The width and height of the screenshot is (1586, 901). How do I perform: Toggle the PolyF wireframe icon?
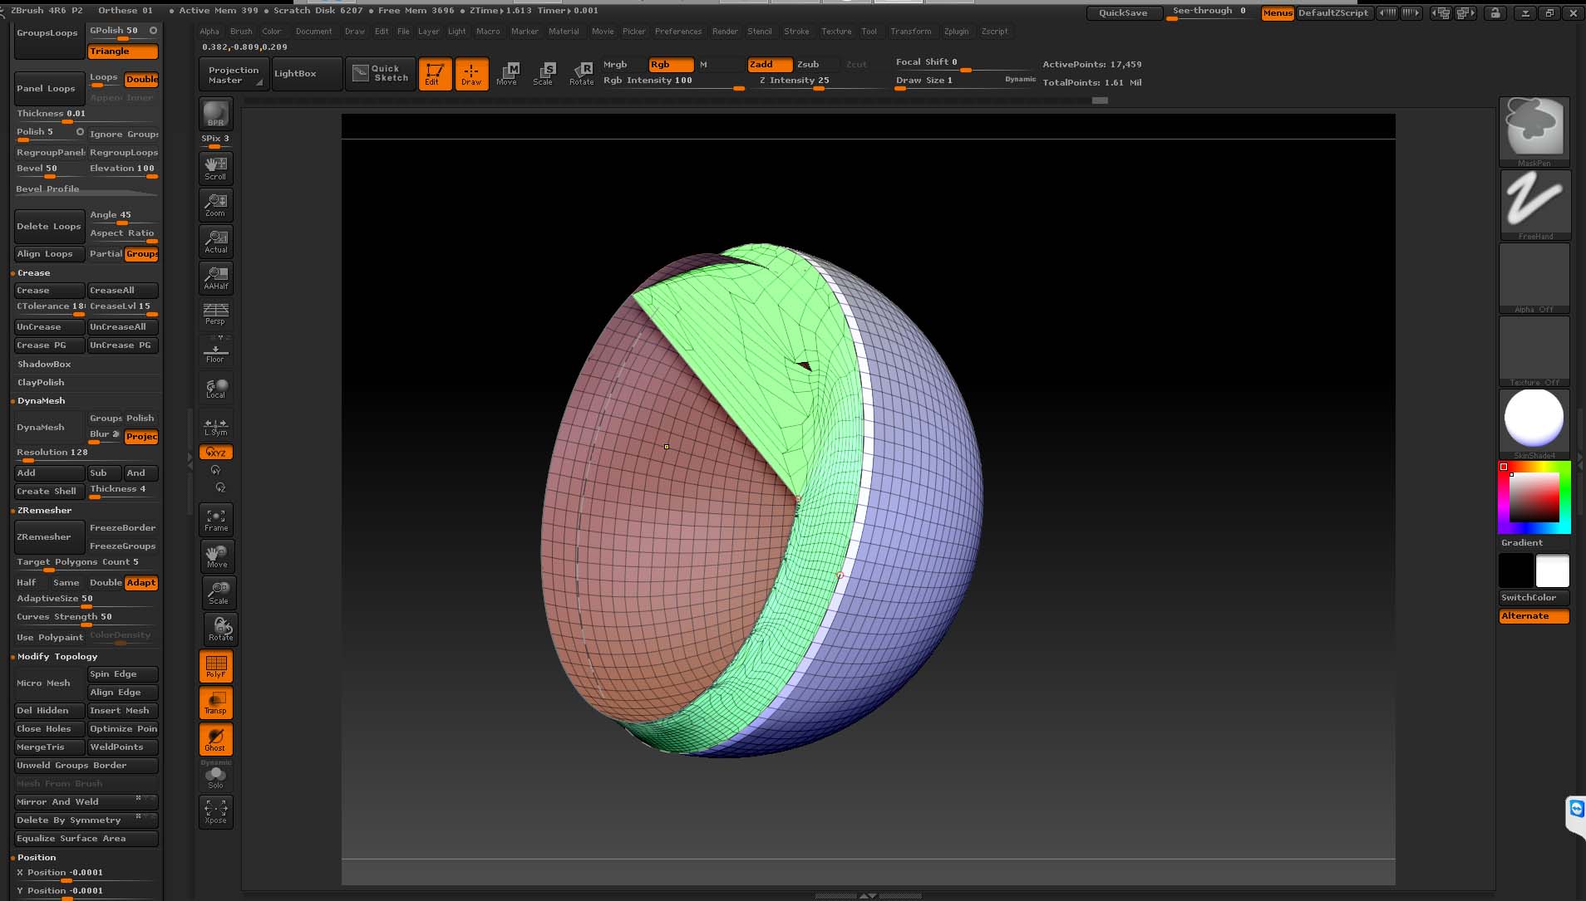(x=216, y=666)
